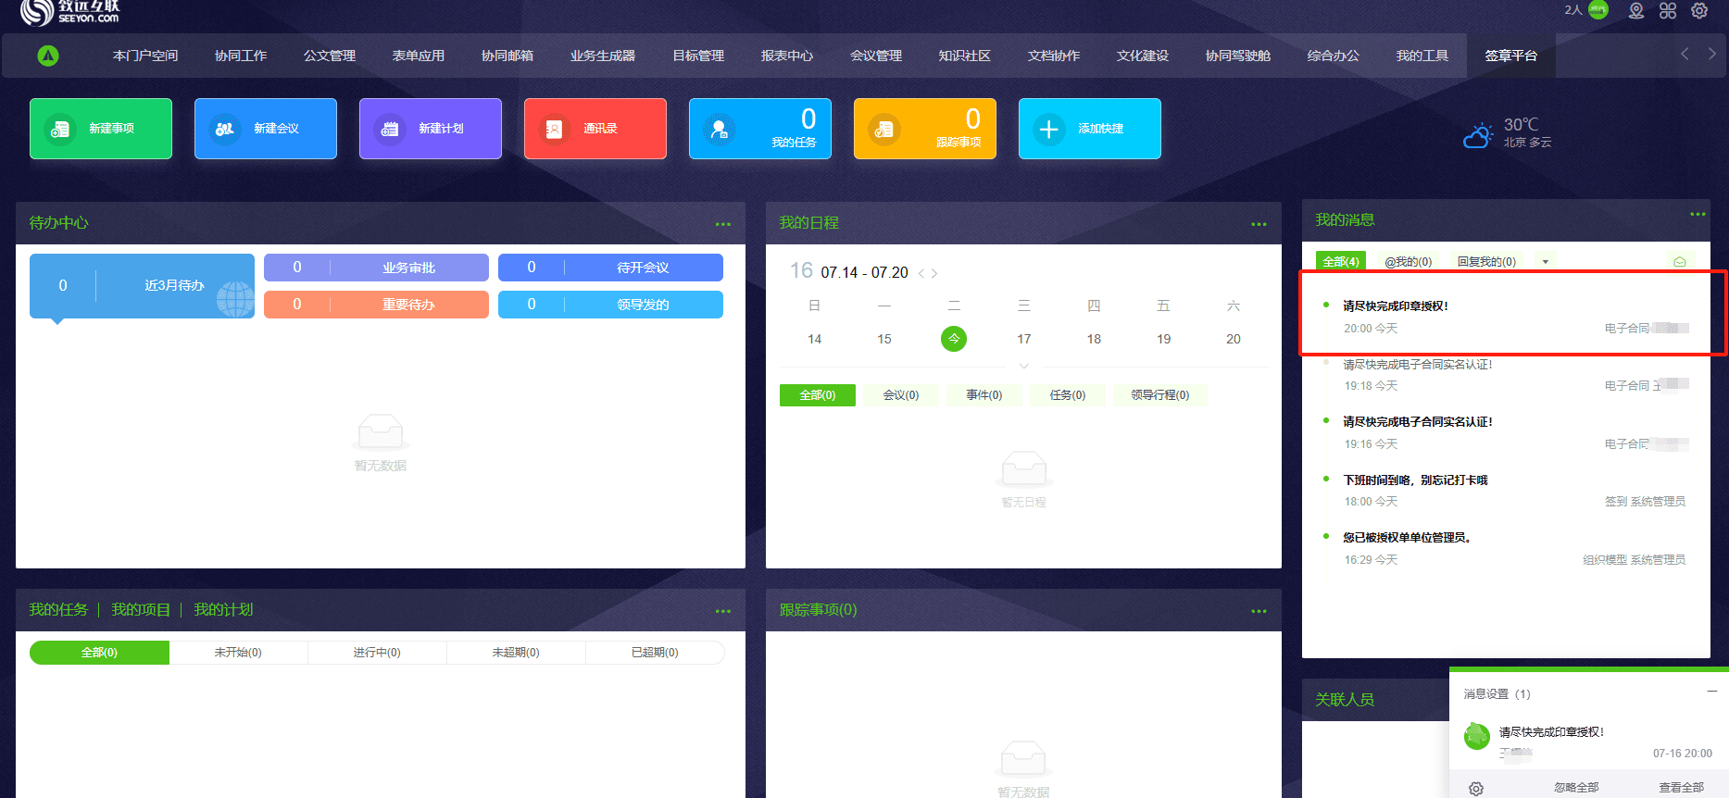The image size is (1729, 798).
Task: Click the location pin icon top right
Action: tap(1636, 10)
